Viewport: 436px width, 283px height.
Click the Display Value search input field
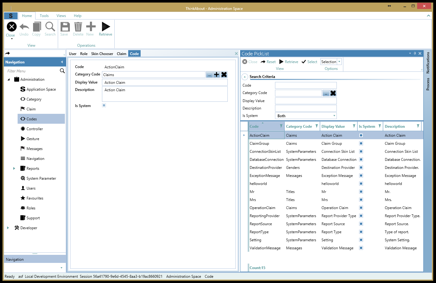306,101
